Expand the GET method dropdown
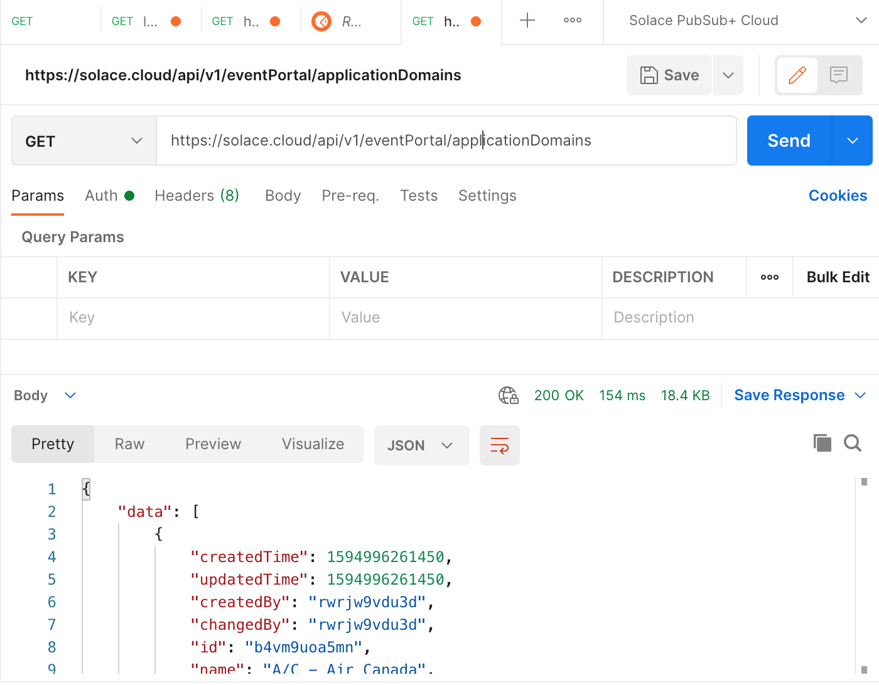The width and height of the screenshot is (879, 685). [x=84, y=141]
